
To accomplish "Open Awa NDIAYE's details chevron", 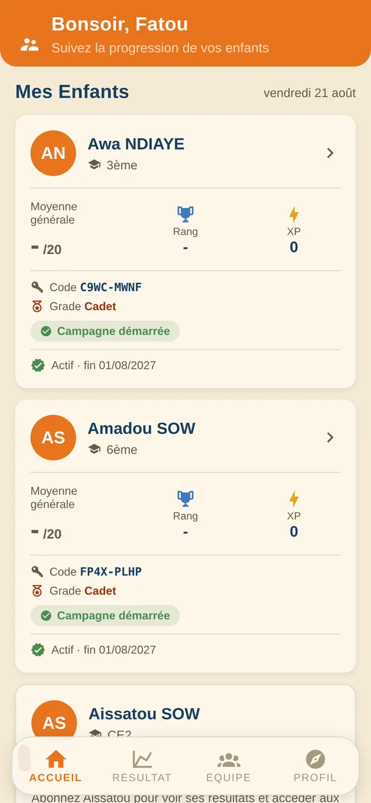I will pos(330,153).
